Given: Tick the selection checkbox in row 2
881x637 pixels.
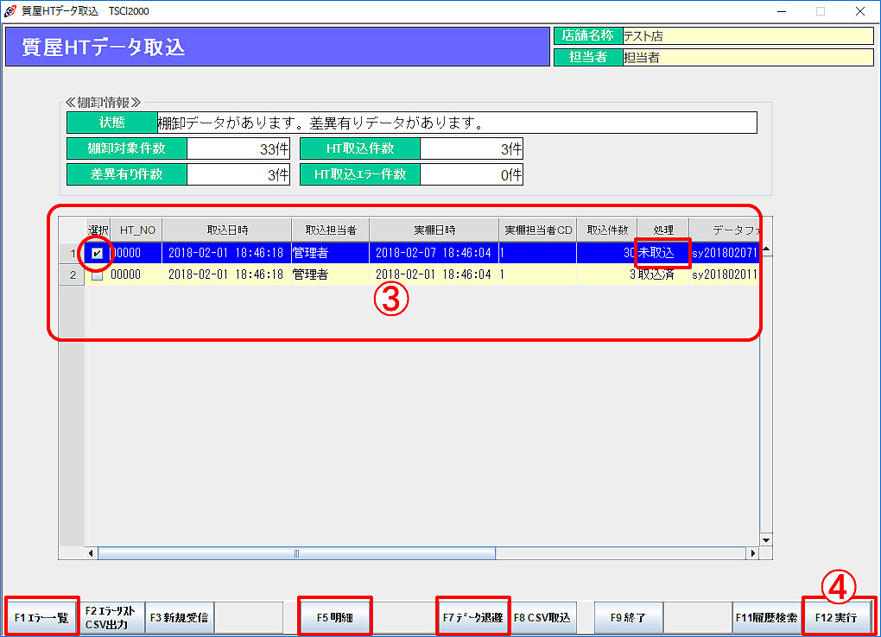Looking at the screenshot, I should (x=98, y=275).
